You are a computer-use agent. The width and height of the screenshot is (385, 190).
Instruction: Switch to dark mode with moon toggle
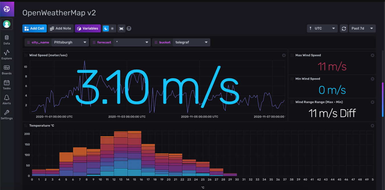106,28
